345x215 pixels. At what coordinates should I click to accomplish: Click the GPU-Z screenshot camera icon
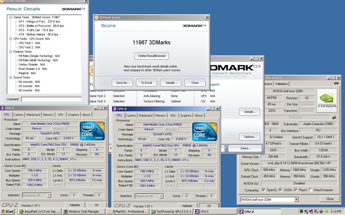(x=336, y=83)
